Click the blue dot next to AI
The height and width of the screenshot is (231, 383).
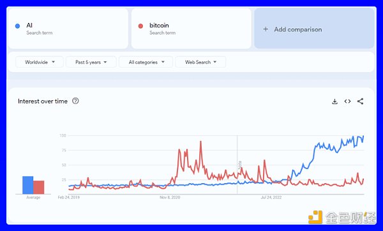17,26
